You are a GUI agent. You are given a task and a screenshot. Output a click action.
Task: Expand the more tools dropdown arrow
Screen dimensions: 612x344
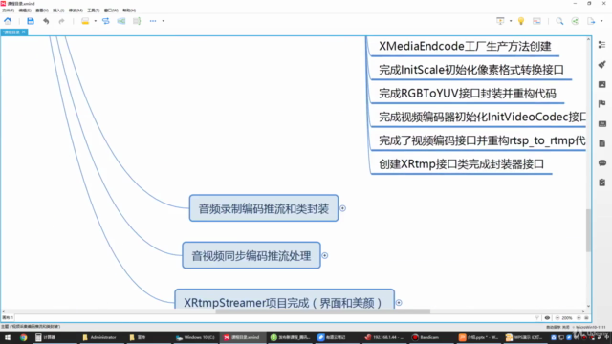pos(164,21)
